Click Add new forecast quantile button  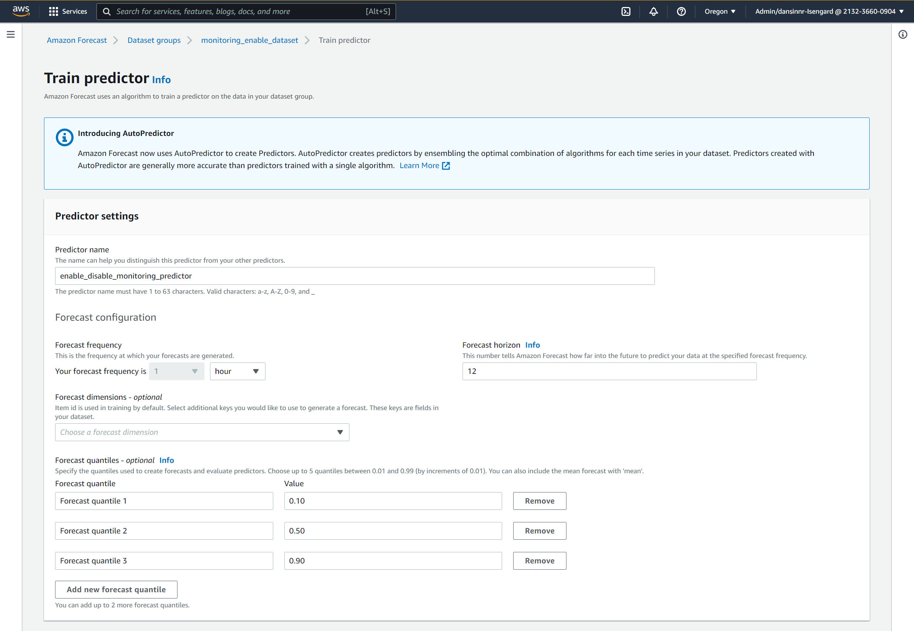point(116,589)
